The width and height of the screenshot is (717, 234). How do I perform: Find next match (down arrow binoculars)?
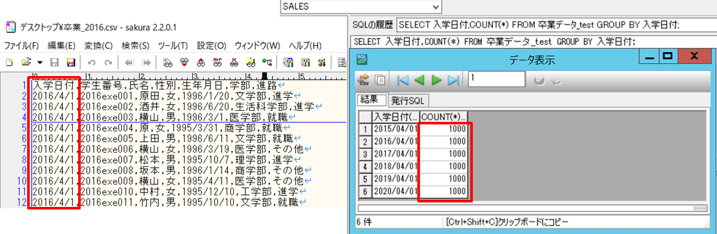pyautogui.click(x=184, y=62)
